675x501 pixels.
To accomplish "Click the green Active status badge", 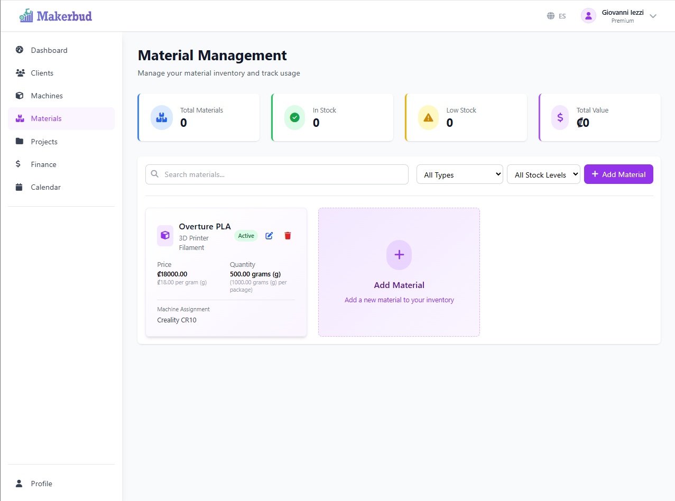I will (x=246, y=236).
